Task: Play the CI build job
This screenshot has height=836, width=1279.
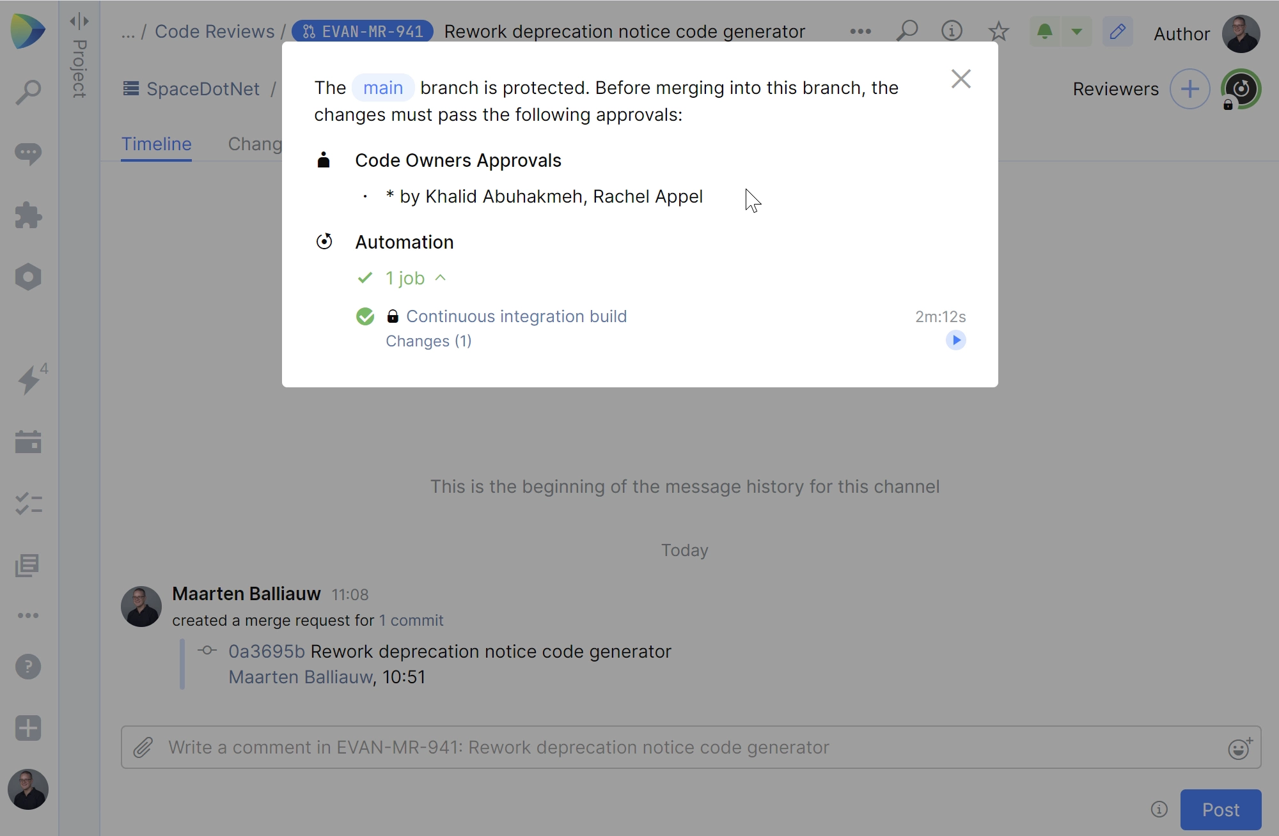Action: coord(956,339)
